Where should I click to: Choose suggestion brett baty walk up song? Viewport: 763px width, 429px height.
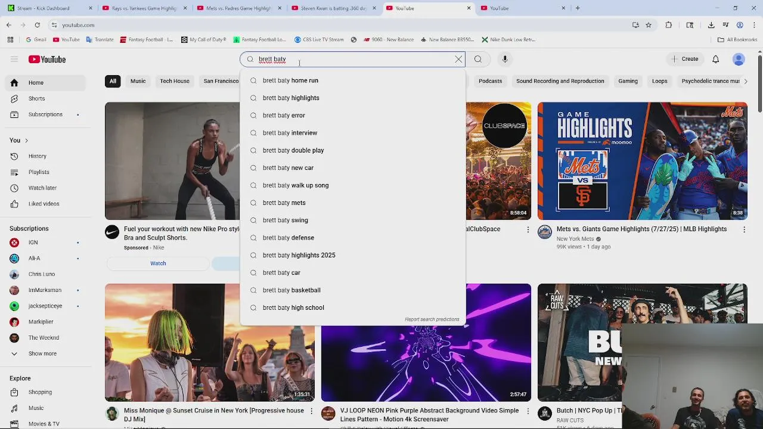[353, 185]
